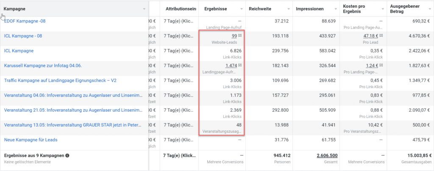This screenshot has height=171, width=434.
Task: Expand the Impressionen column sort arrow
Action: click(x=337, y=9)
